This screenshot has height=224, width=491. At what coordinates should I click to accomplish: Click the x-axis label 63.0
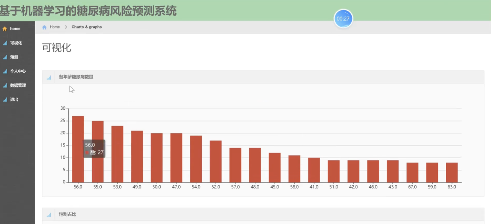[x=452, y=187]
